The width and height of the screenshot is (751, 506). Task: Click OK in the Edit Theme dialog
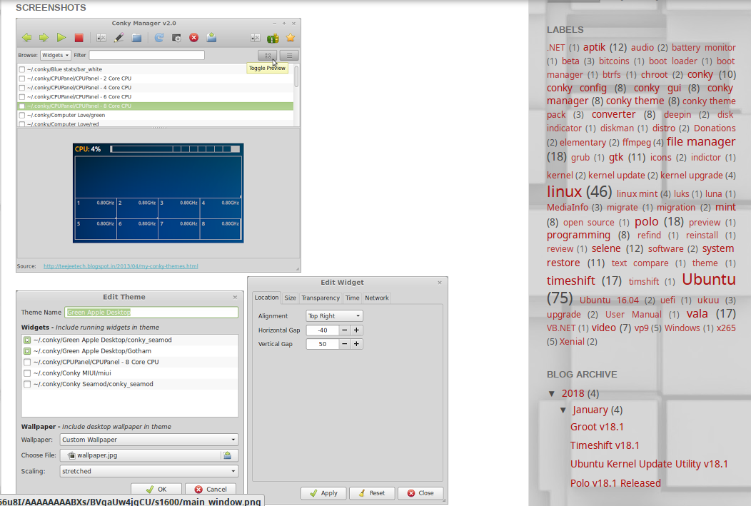click(156, 490)
